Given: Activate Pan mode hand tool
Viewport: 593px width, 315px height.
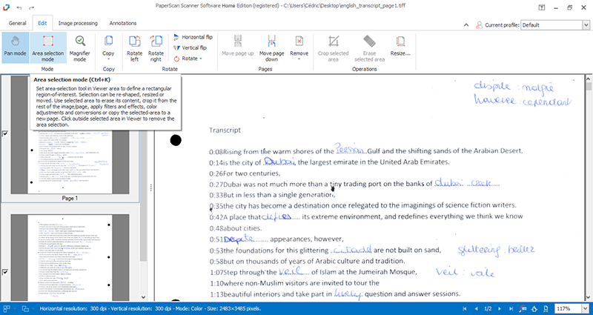Looking at the screenshot, I should (x=15, y=47).
